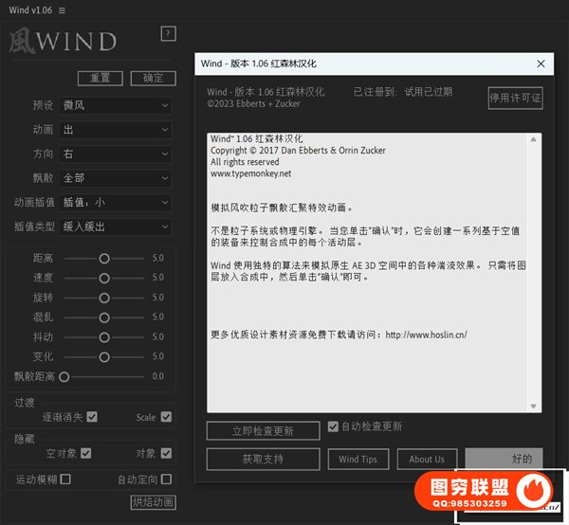Enable the 自动定向 checkbox
The height and width of the screenshot is (525, 569).
pyautogui.click(x=166, y=480)
